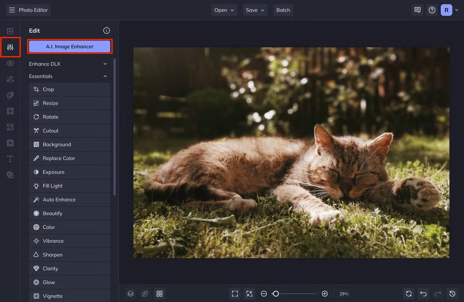Select the Text tool in sidebar

tap(10, 159)
